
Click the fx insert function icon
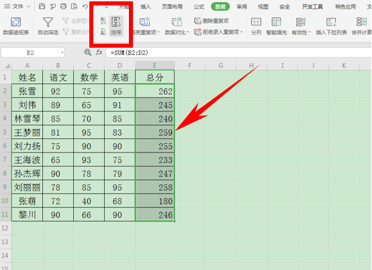pos(99,52)
